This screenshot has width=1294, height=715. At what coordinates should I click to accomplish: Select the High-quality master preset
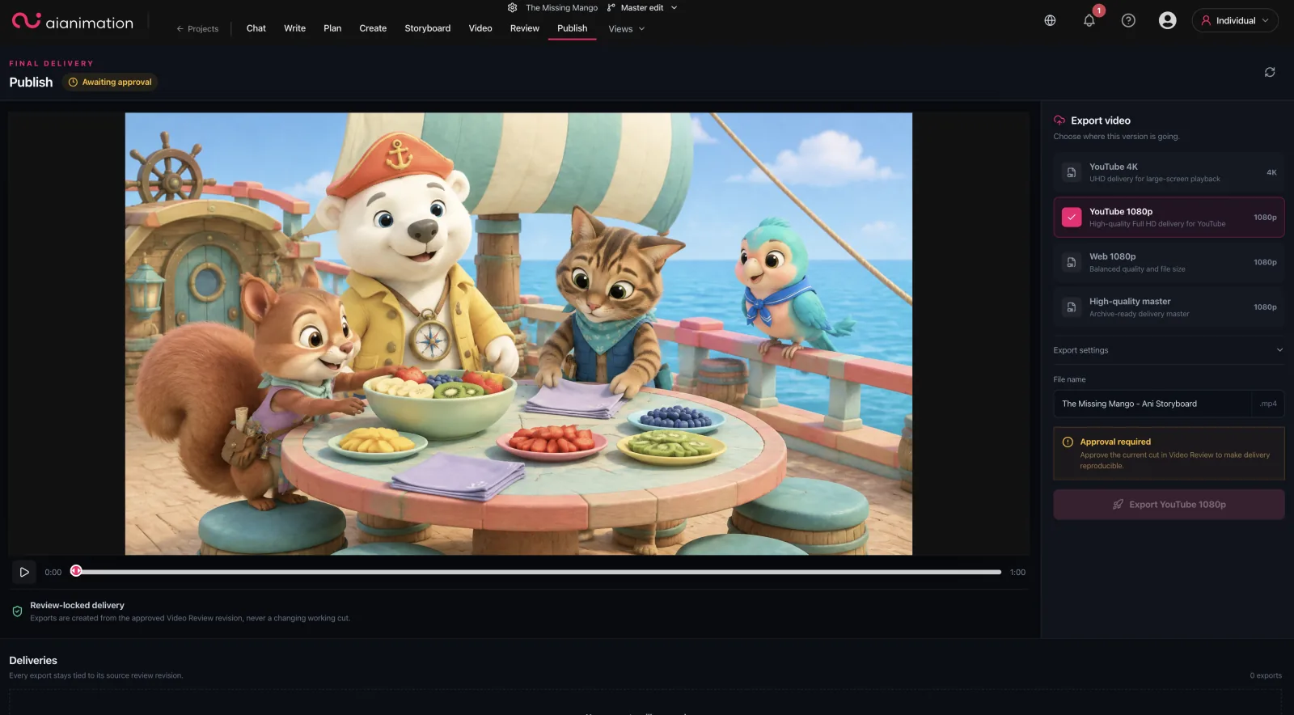click(x=1169, y=307)
